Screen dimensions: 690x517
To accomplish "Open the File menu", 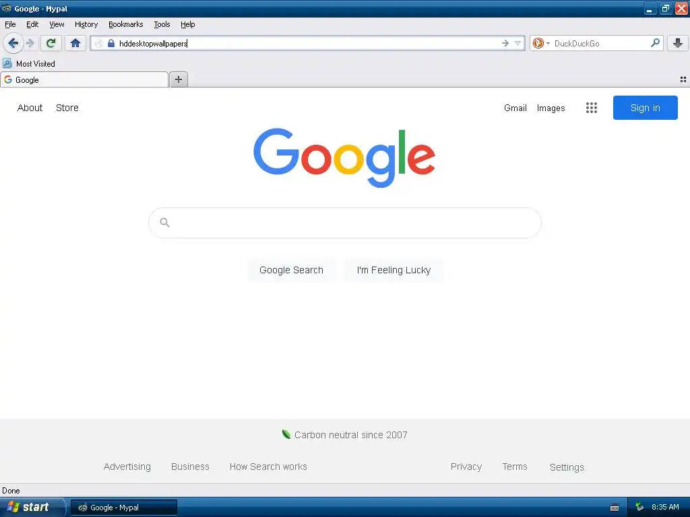I will 10,24.
